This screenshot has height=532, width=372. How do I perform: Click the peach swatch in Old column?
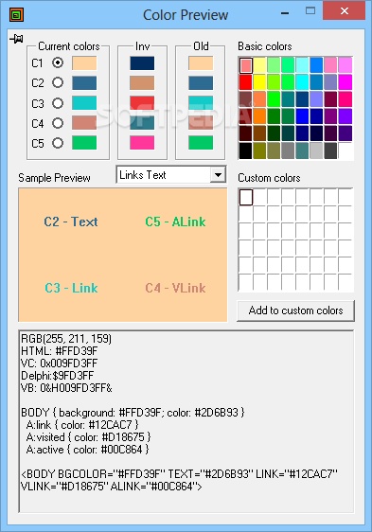(x=201, y=63)
